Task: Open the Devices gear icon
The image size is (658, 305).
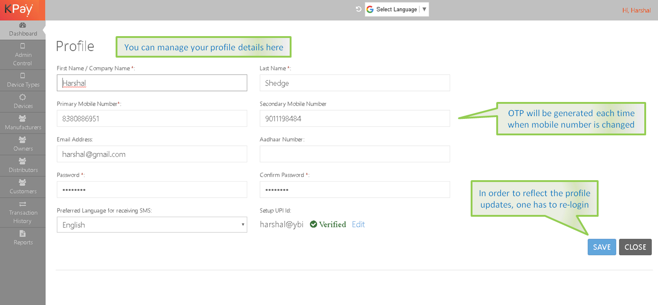Action: coord(23,97)
